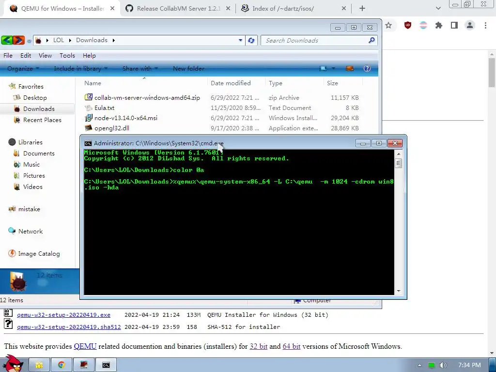Open the Share with dropdown
496x372 pixels.
pos(140,68)
